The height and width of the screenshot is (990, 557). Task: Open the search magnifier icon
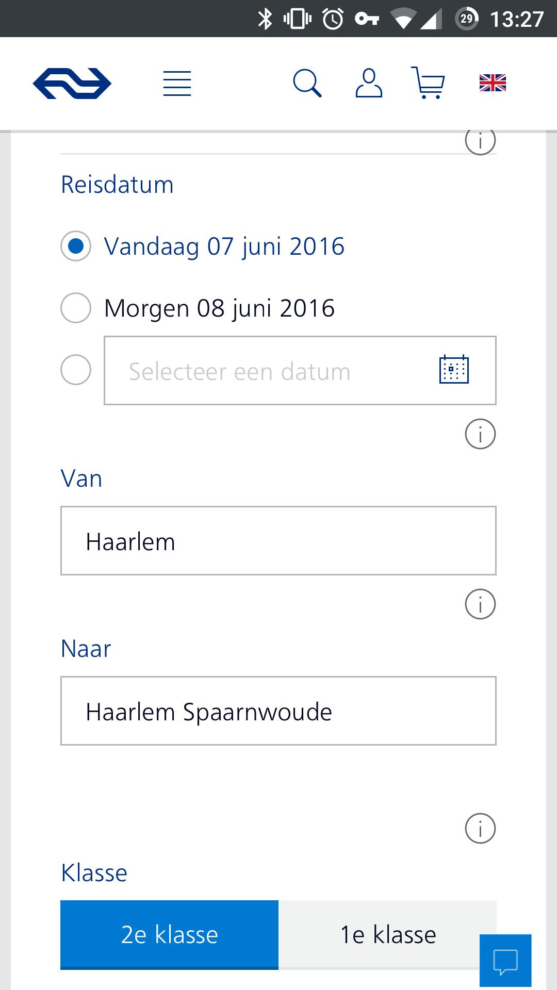tap(307, 84)
